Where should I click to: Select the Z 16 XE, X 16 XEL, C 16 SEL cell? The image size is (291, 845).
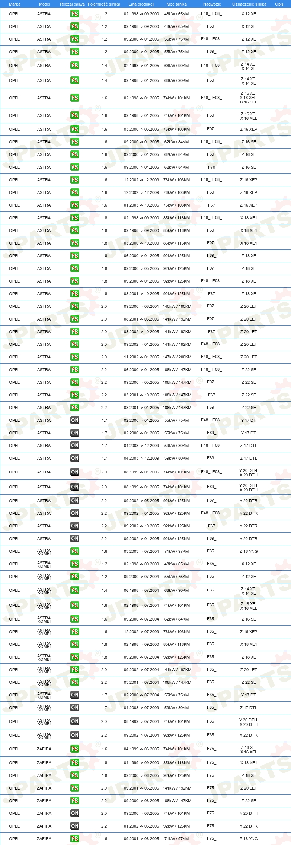click(249, 98)
